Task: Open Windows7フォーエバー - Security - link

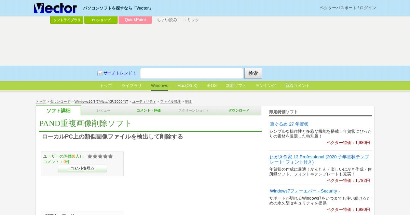Action: tap(305, 191)
